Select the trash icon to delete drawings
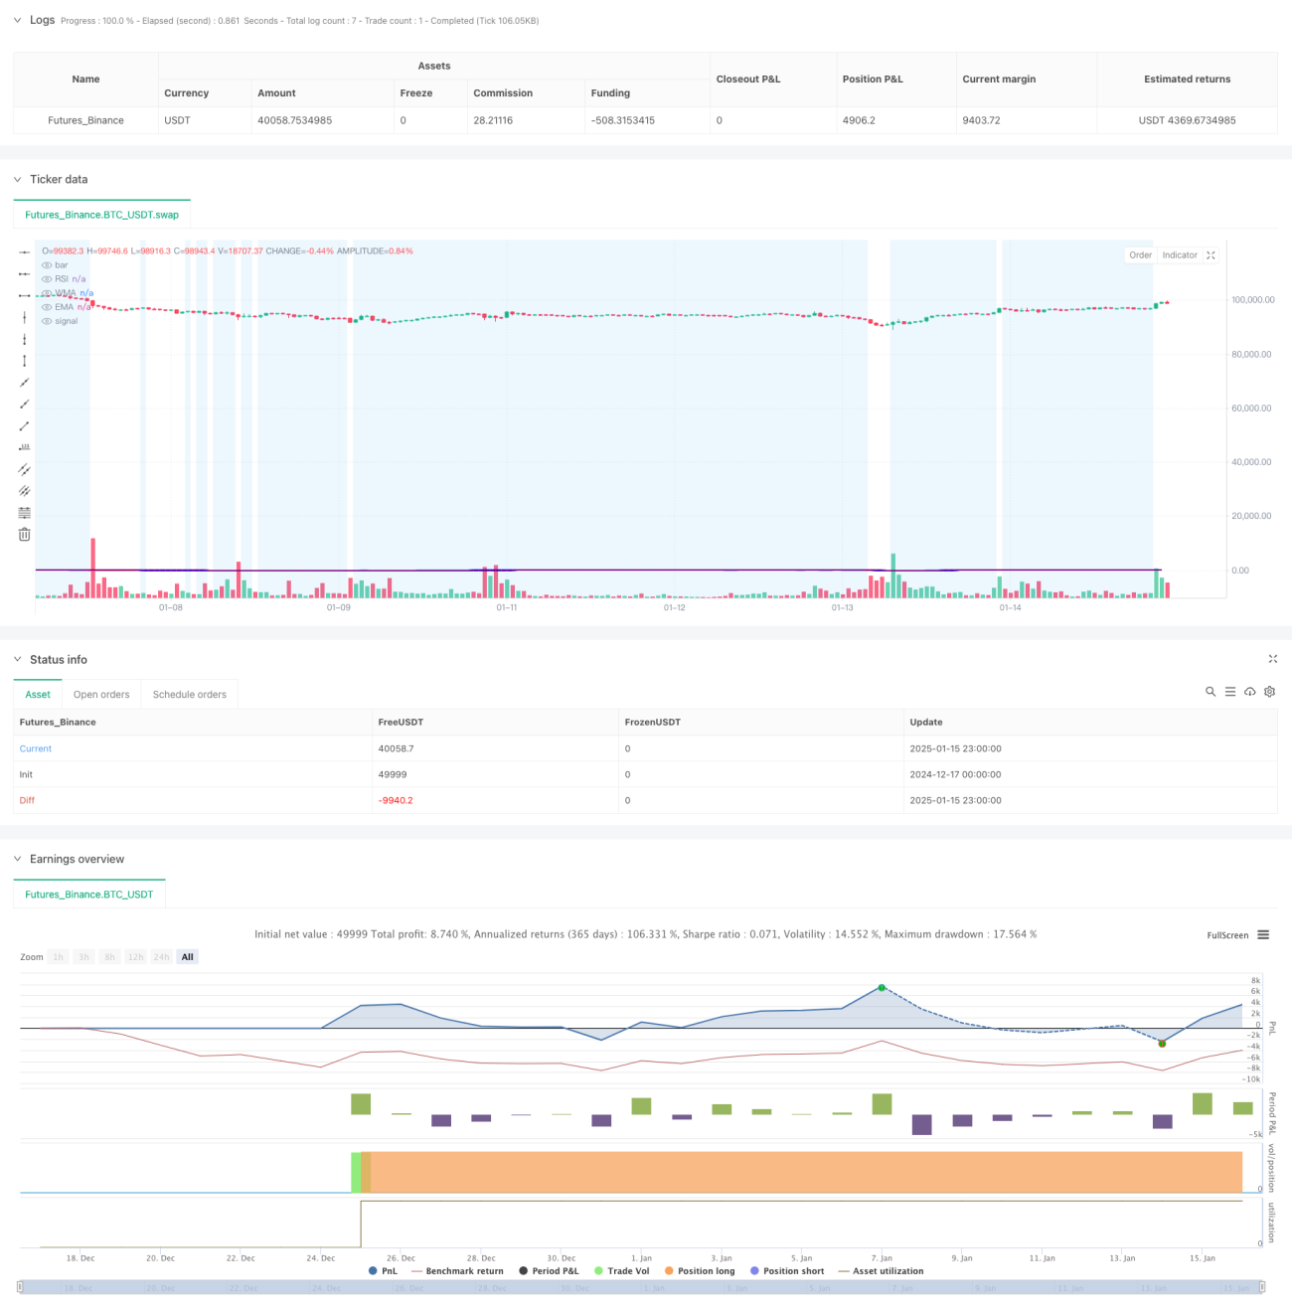 [25, 535]
